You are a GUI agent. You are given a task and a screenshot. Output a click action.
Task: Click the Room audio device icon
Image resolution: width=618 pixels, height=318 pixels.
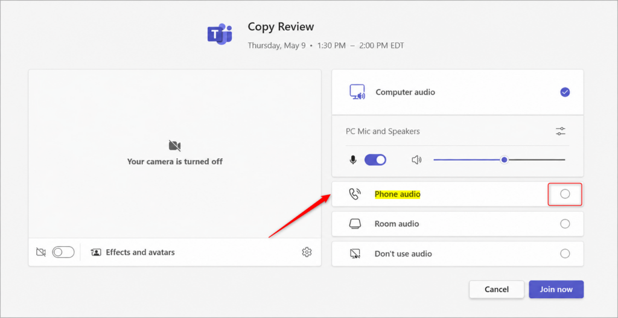(x=355, y=224)
